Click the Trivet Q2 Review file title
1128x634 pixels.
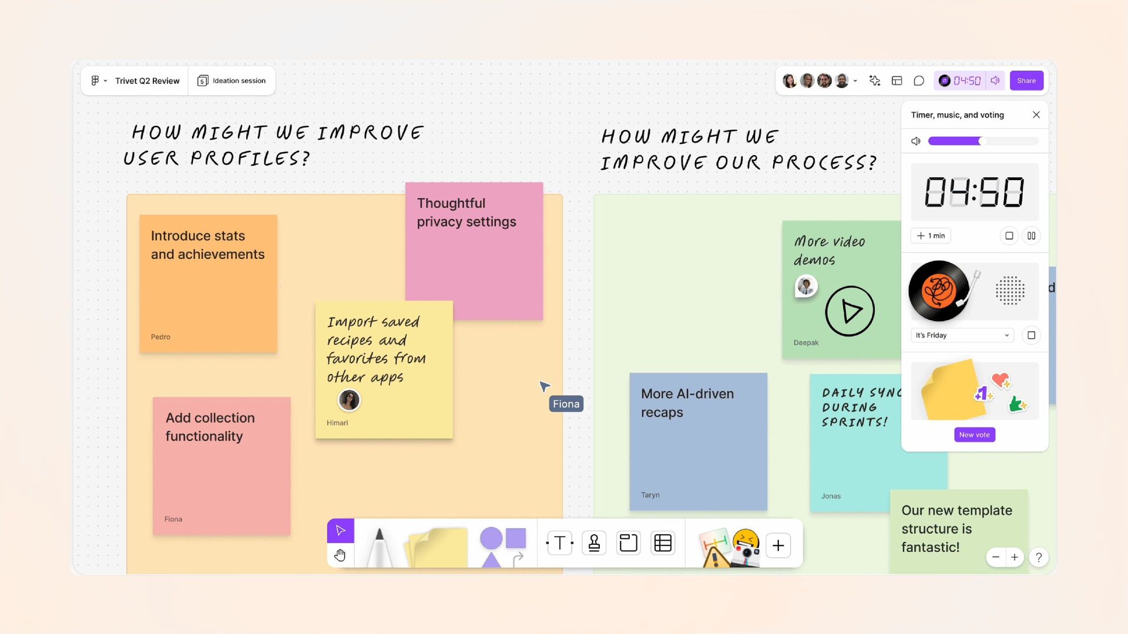(147, 81)
